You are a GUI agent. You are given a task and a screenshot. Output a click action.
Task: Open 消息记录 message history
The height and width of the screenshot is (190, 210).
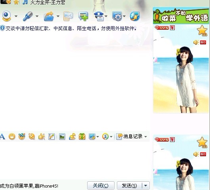coord(129,136)
